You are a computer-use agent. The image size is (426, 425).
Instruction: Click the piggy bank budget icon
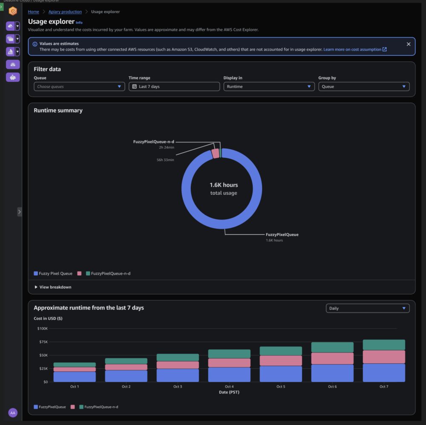[x=13, y=78]
